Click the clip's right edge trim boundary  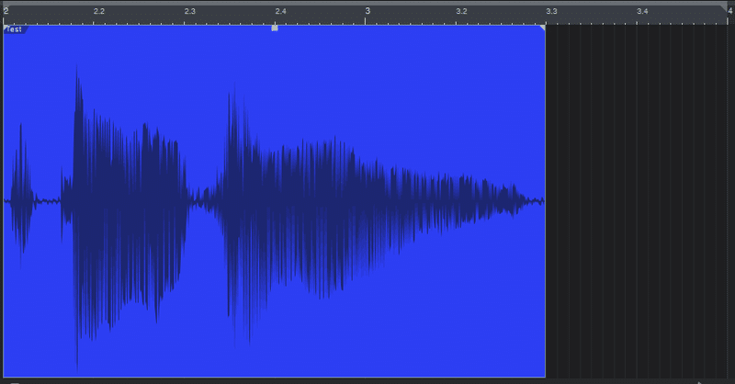(545, 201)
